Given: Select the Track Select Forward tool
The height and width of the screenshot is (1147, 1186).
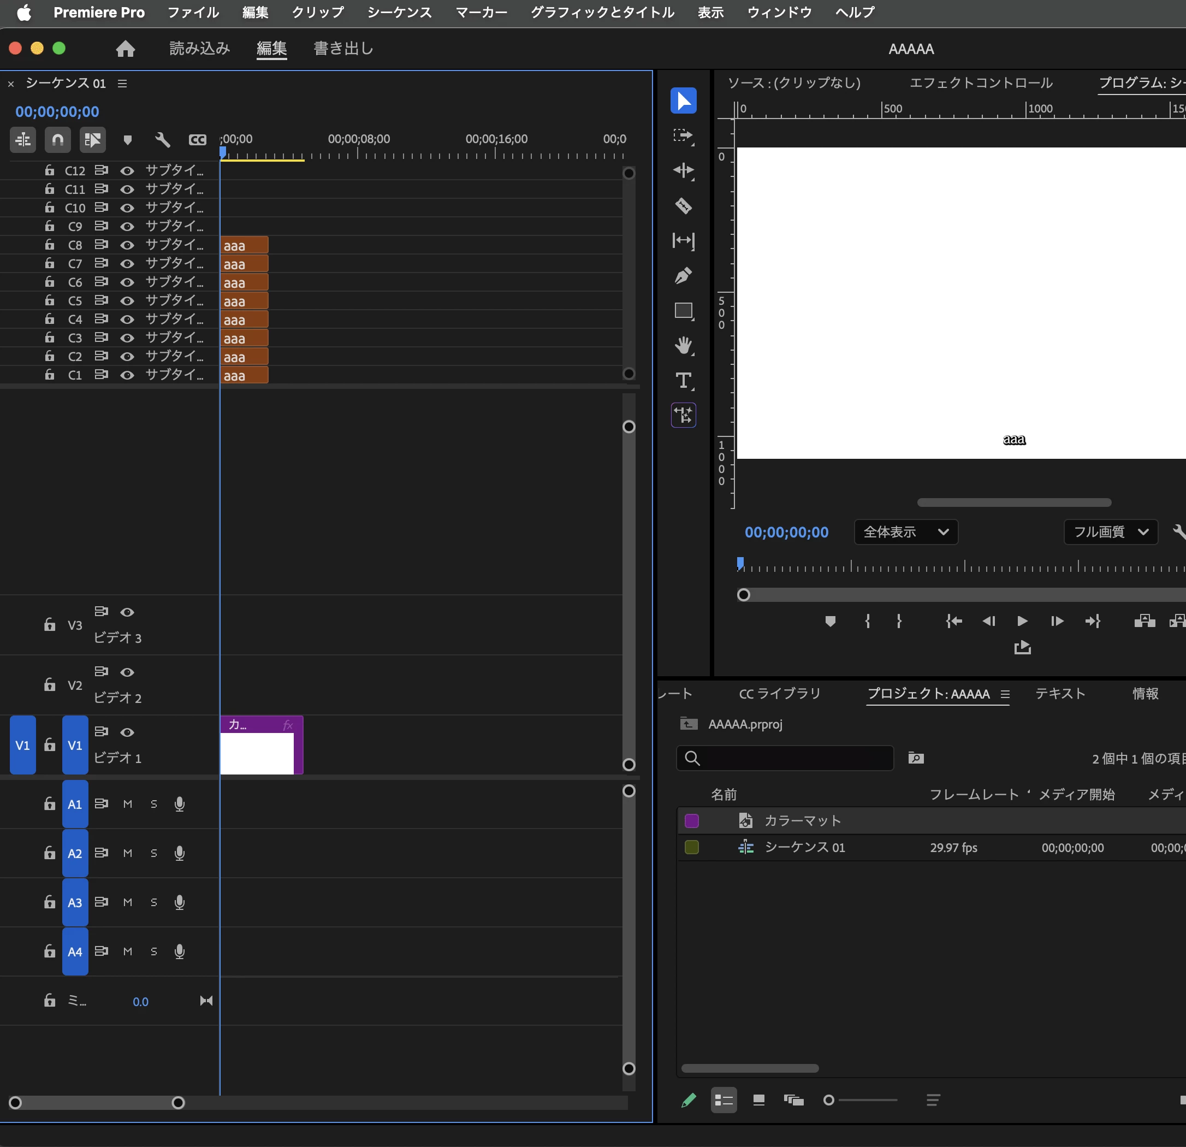Looking at the screenshot, I should click(683, 135).
